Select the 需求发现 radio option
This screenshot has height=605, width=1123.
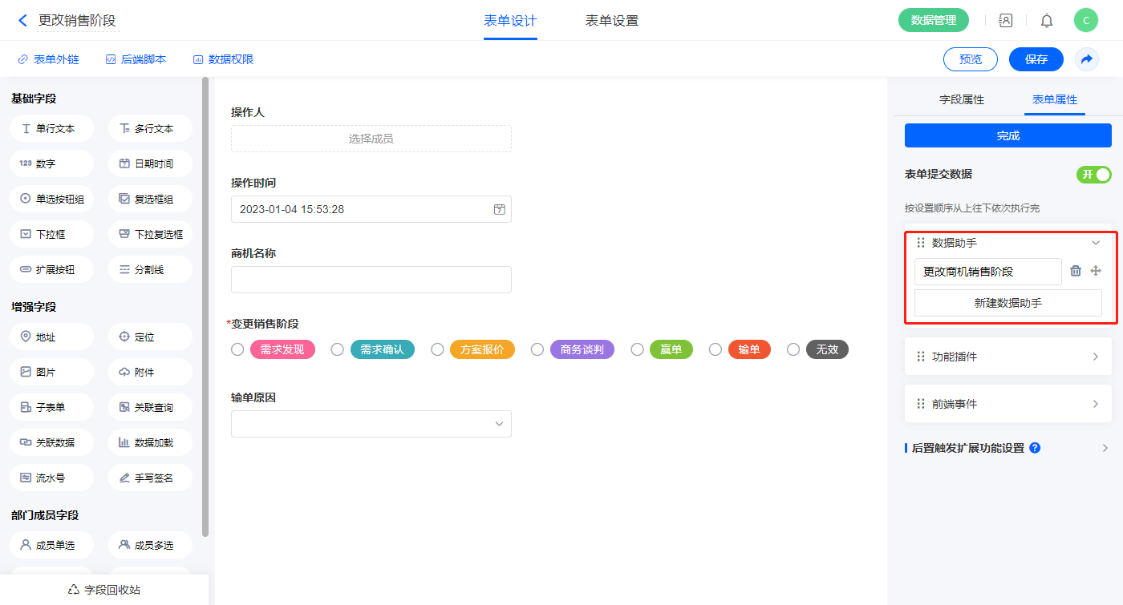coord(237,349)
